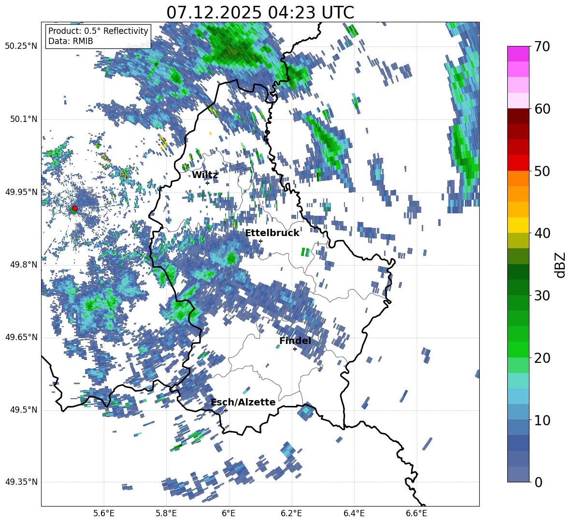Click the 6.6°E longitude label
The image size is (572, 523).
click(x=416, y=513)
